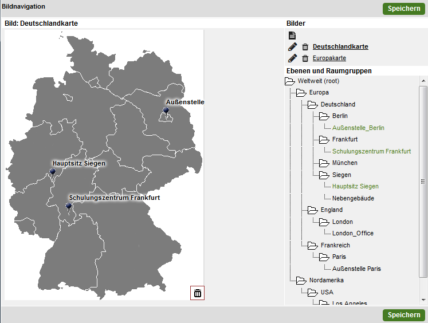Select Schulungszentrum Frankfurt tree entry

[371, 151]
